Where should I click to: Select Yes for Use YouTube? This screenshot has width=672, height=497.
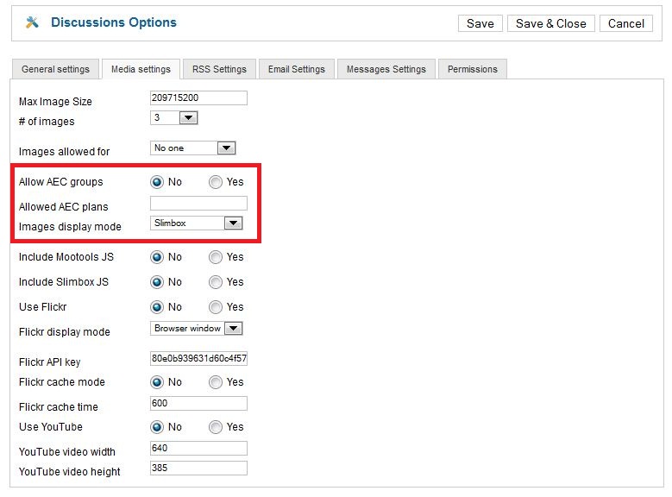coord(216,427)
